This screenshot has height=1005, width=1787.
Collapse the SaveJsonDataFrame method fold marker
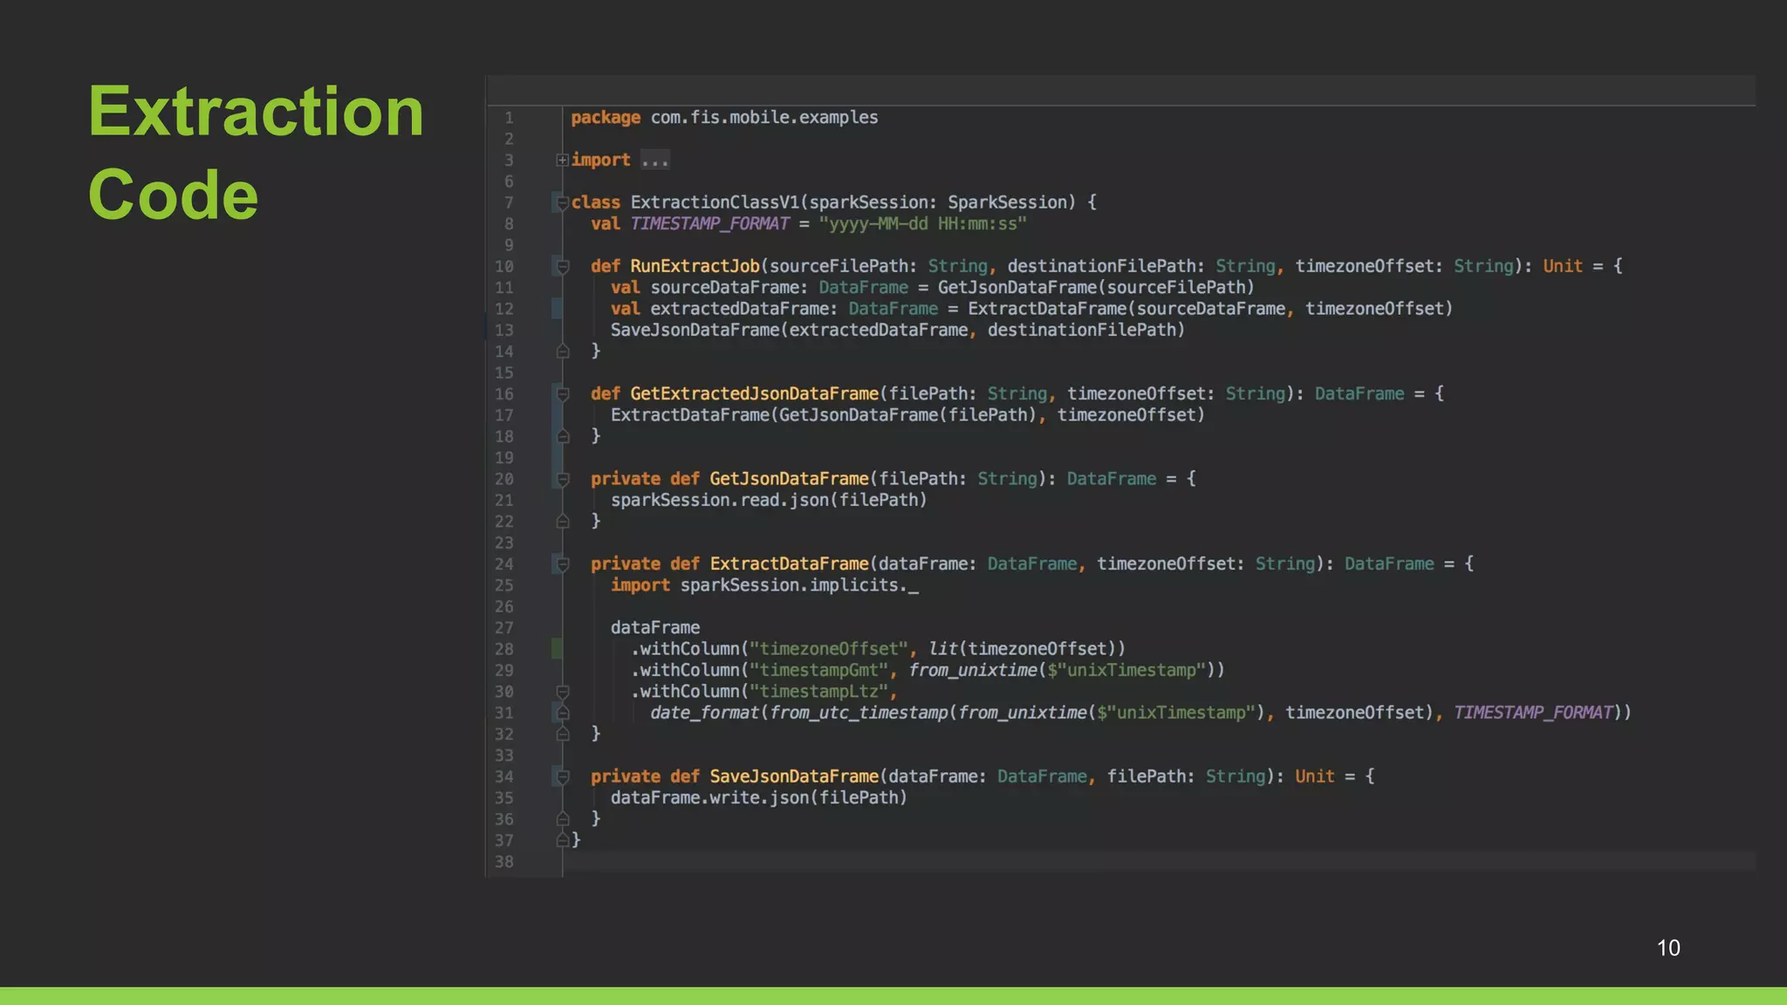pos(563,776)
